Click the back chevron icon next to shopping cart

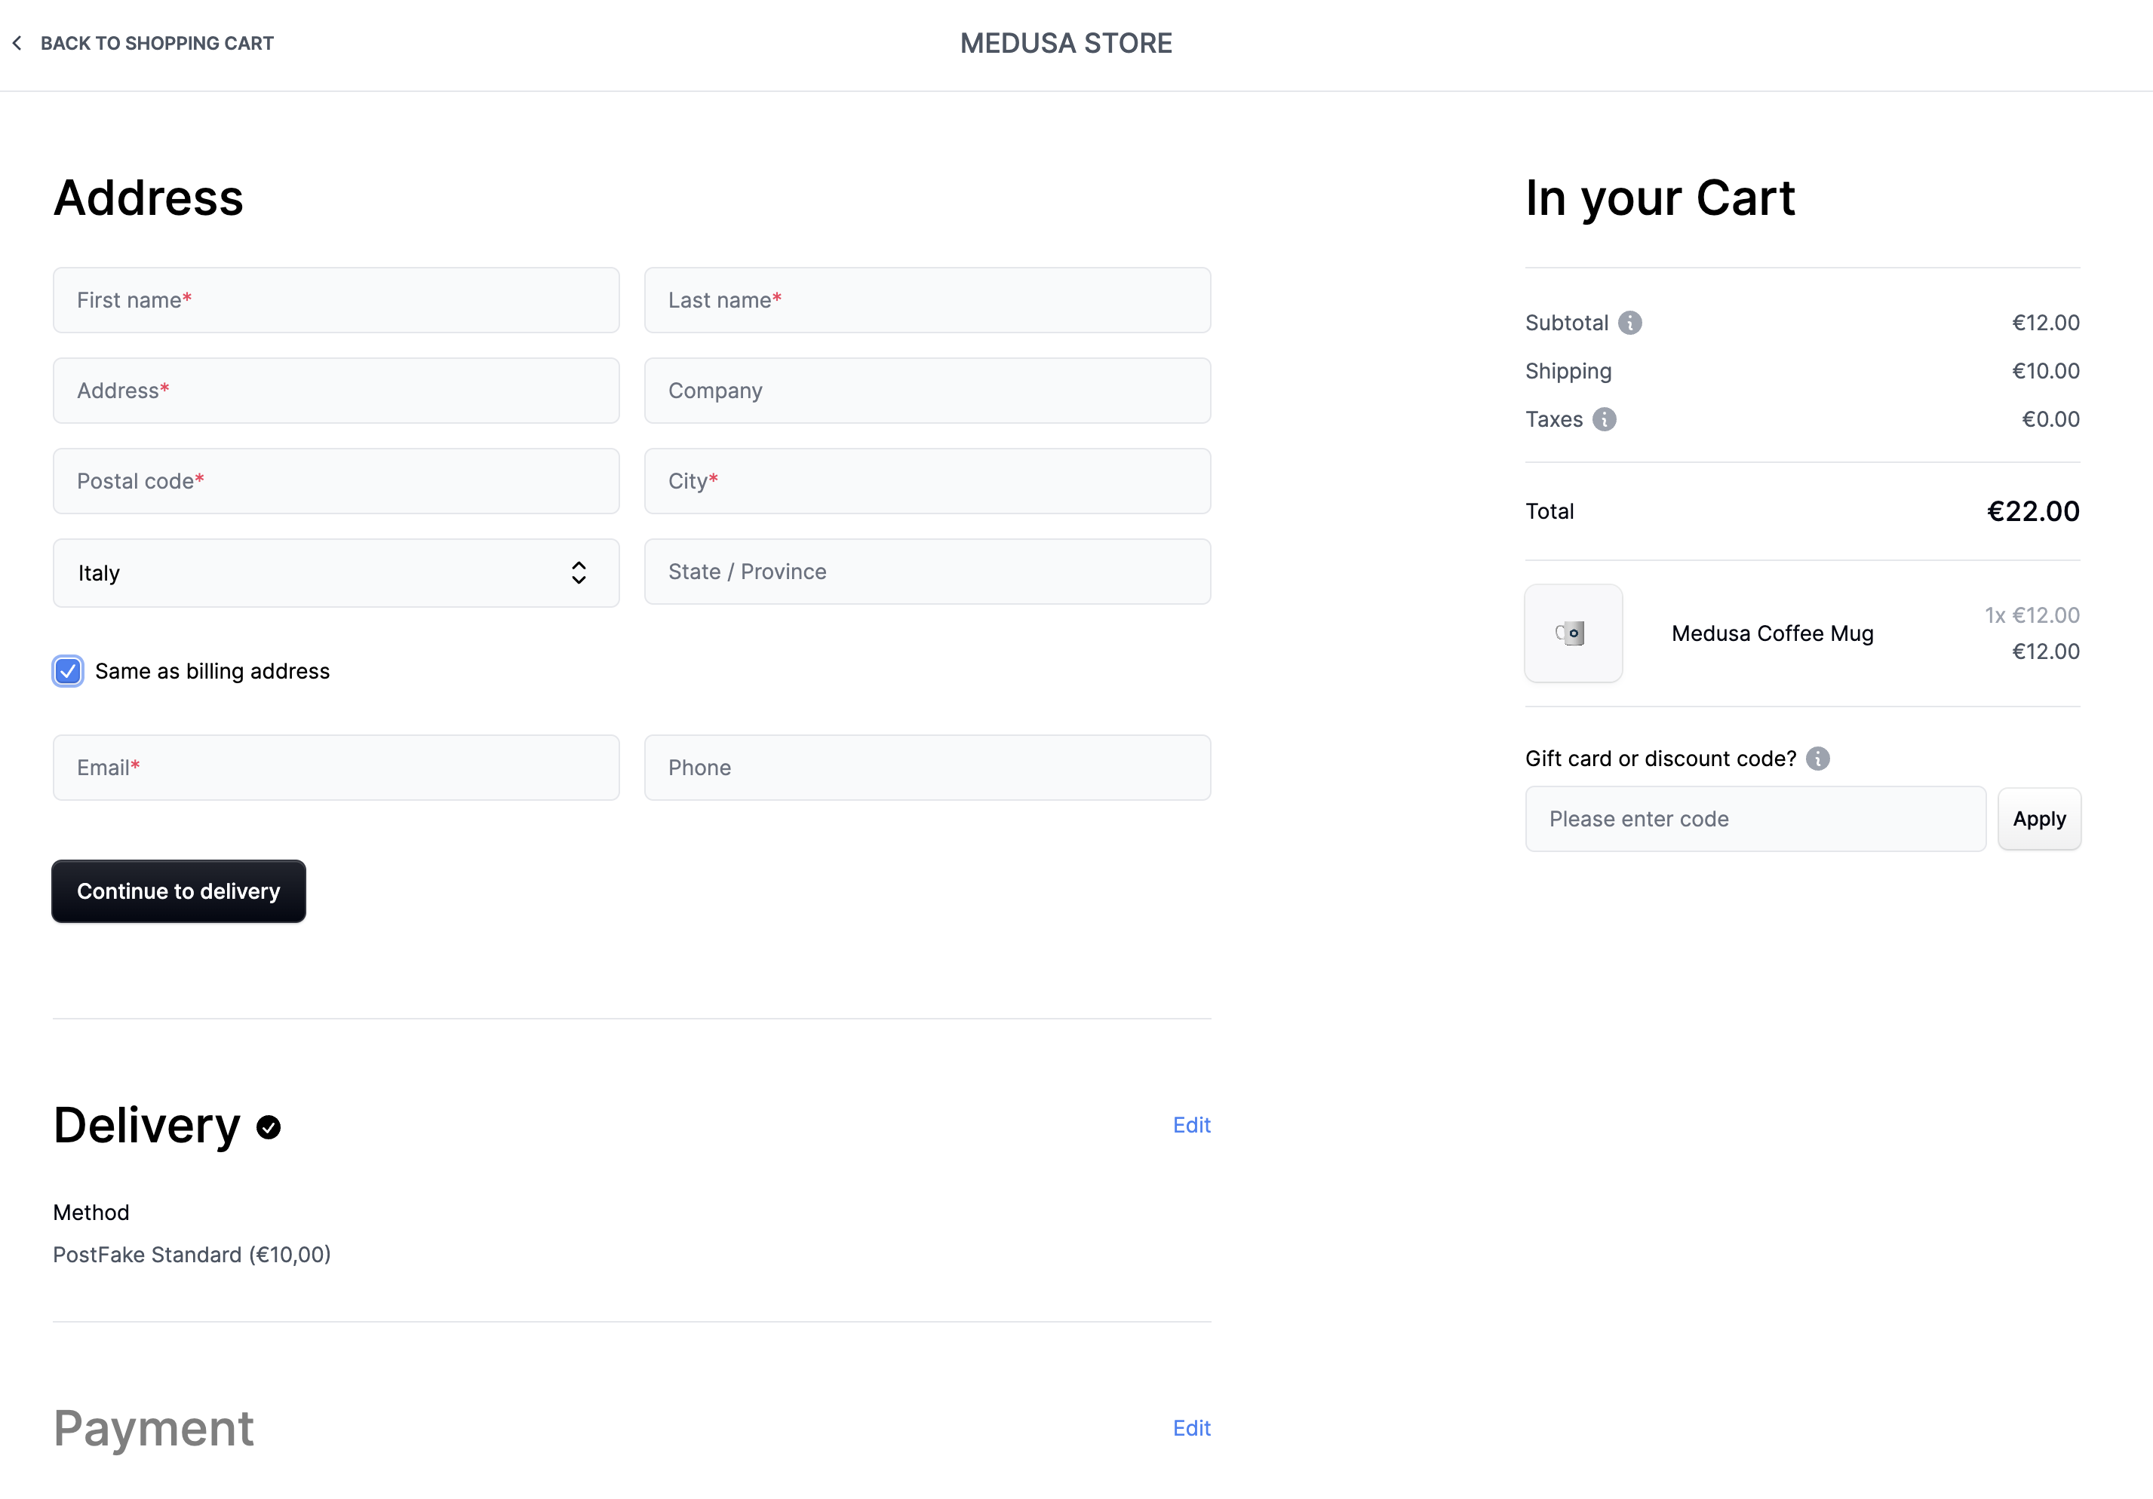pos(17,42)
